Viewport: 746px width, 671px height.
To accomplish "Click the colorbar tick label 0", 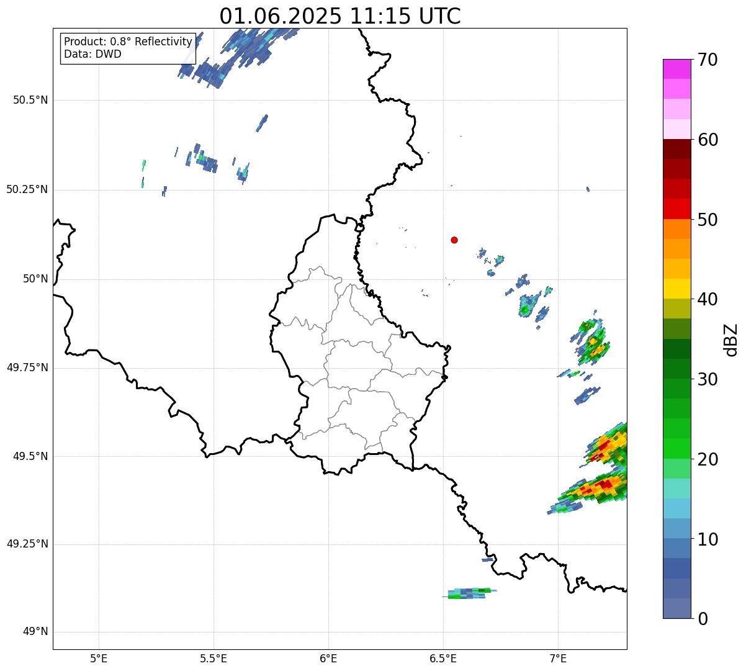I will [x=703, y=619].
